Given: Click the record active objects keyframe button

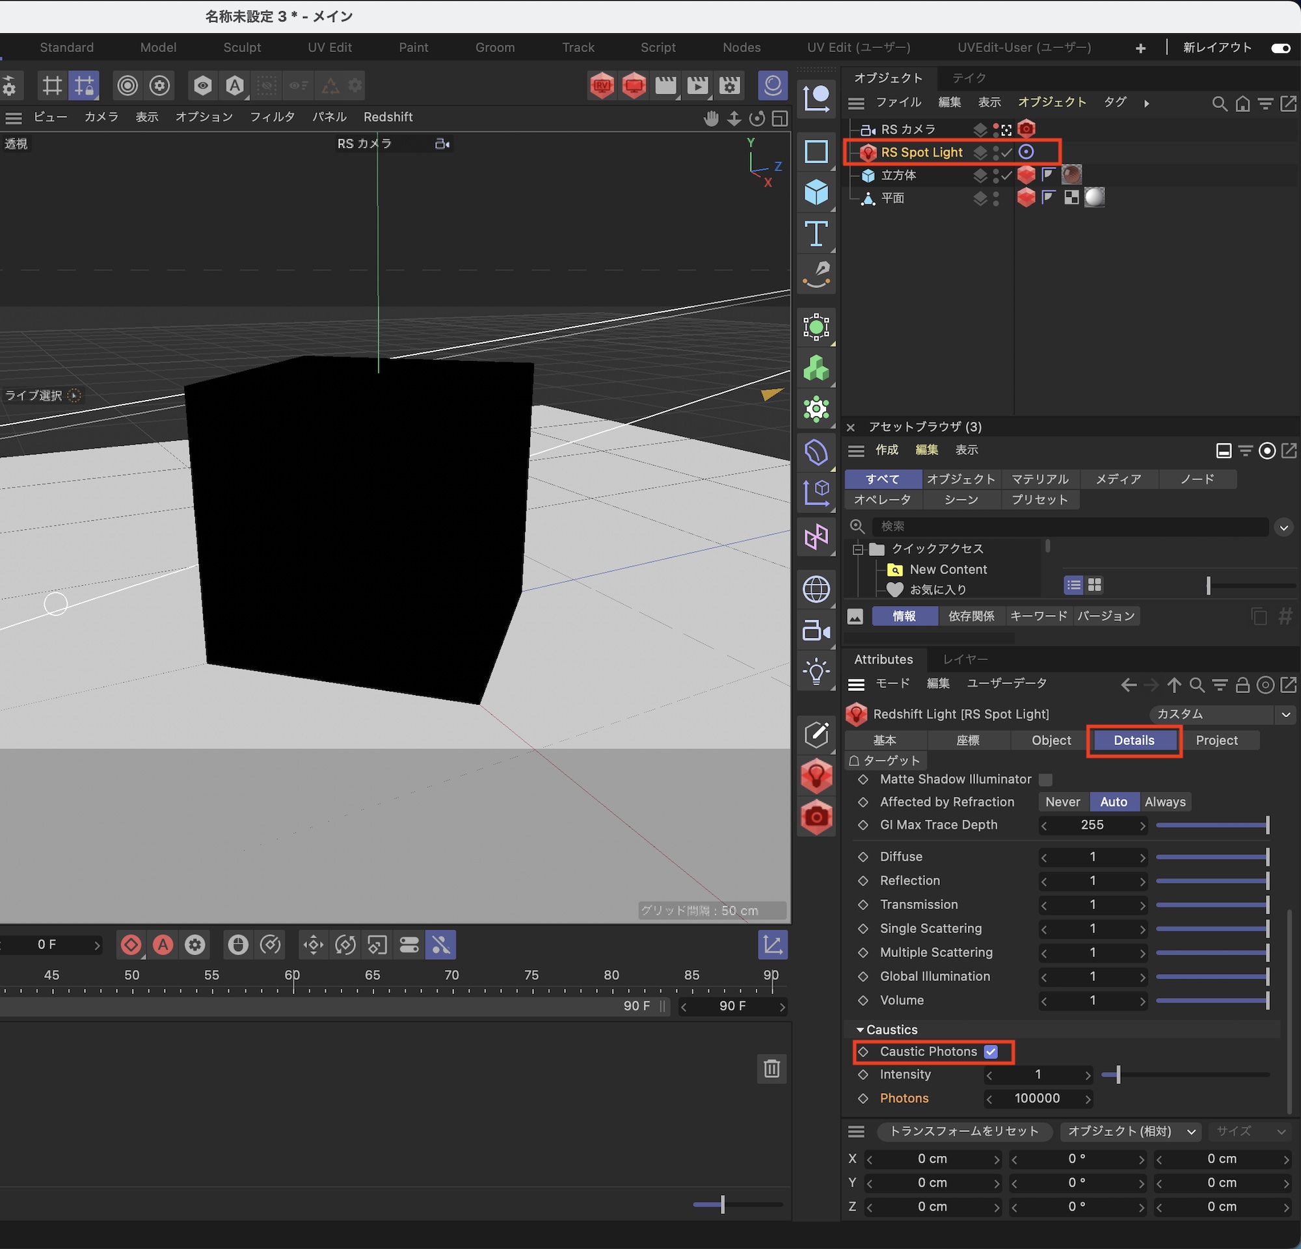Looking at the screenshot, I should [x=131, y=945].
